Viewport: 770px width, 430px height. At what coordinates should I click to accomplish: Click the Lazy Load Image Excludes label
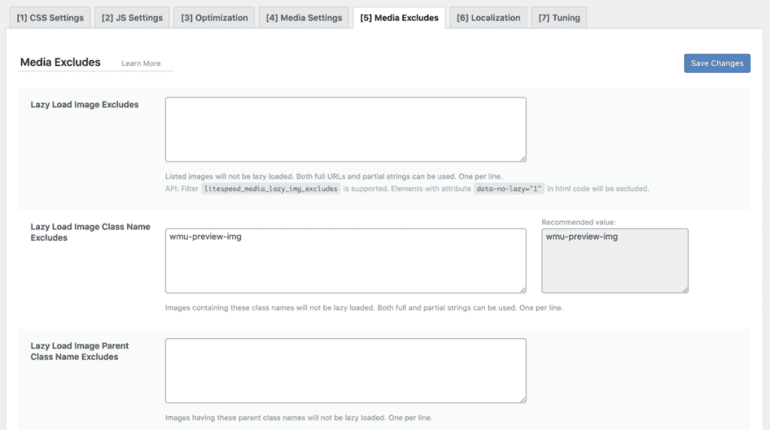pyautogui.click(x=84, y=105)
